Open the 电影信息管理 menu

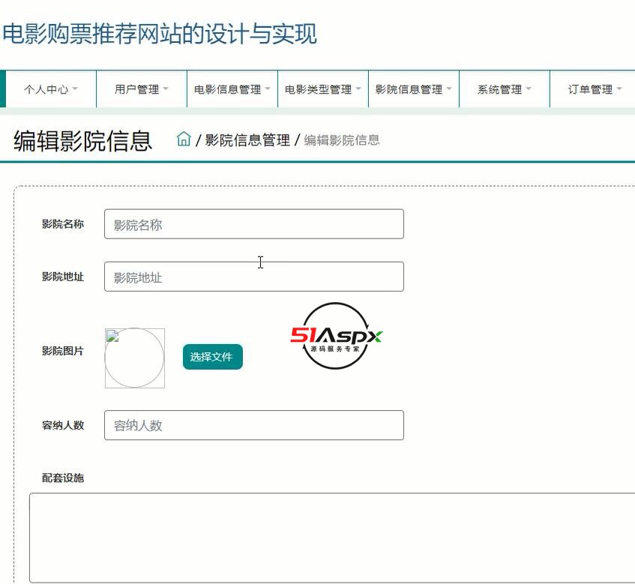pos(232,89)
